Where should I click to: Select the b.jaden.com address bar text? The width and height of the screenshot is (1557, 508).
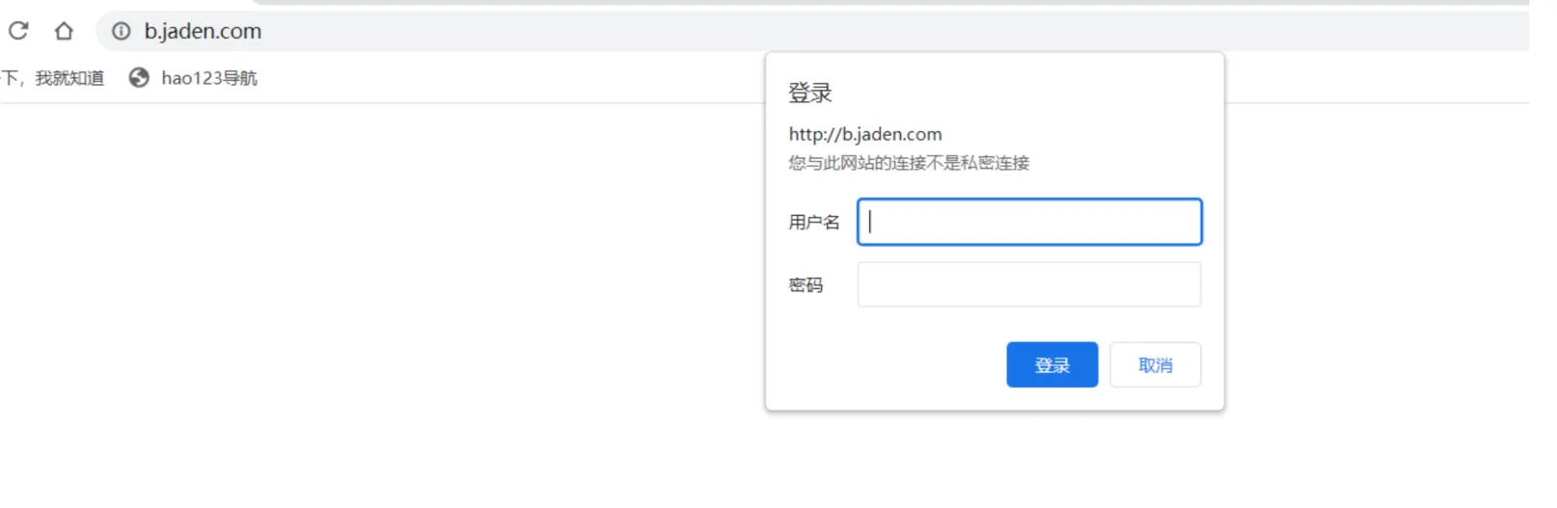click(x=203, y=31)
